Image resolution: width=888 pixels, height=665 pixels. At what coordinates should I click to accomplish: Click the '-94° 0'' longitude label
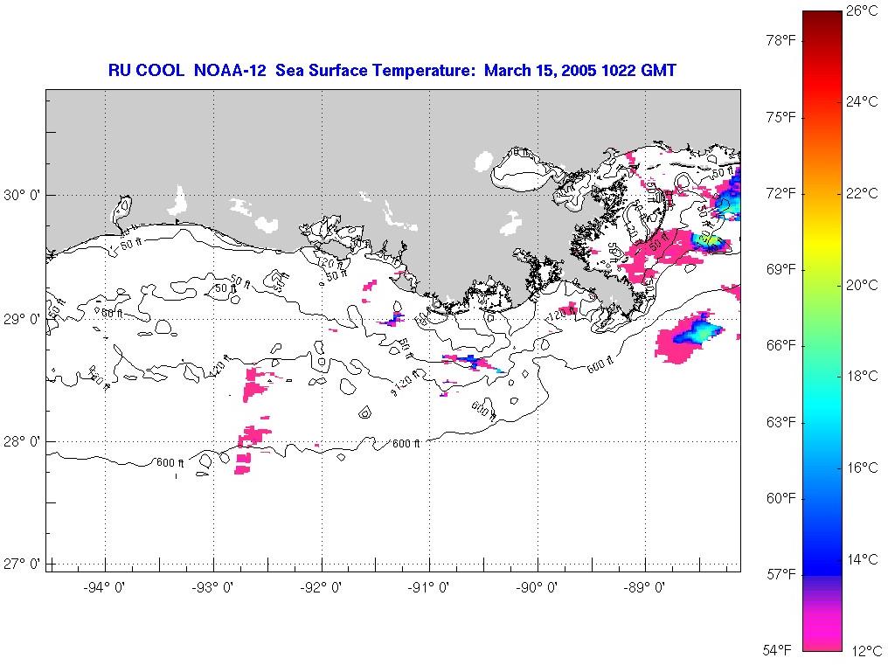[x=104, y=587]
